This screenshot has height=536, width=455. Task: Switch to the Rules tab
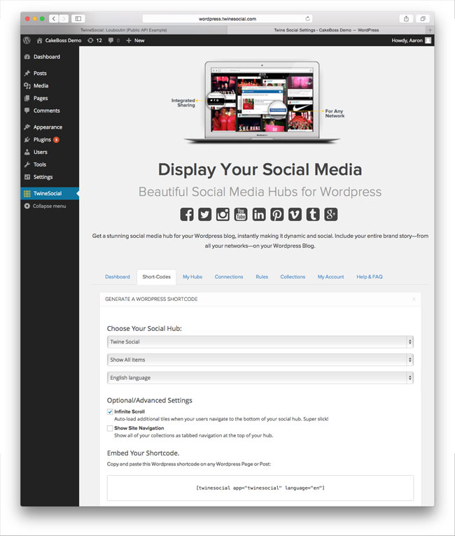tap(262, 276)
